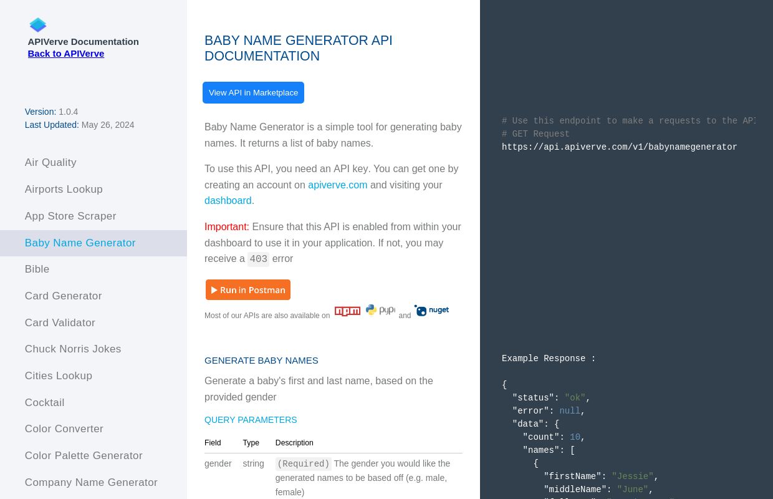Viewport: 773px width, 499px height.
Task: Select Company Name Generator in sidebar
Action: 94,483
